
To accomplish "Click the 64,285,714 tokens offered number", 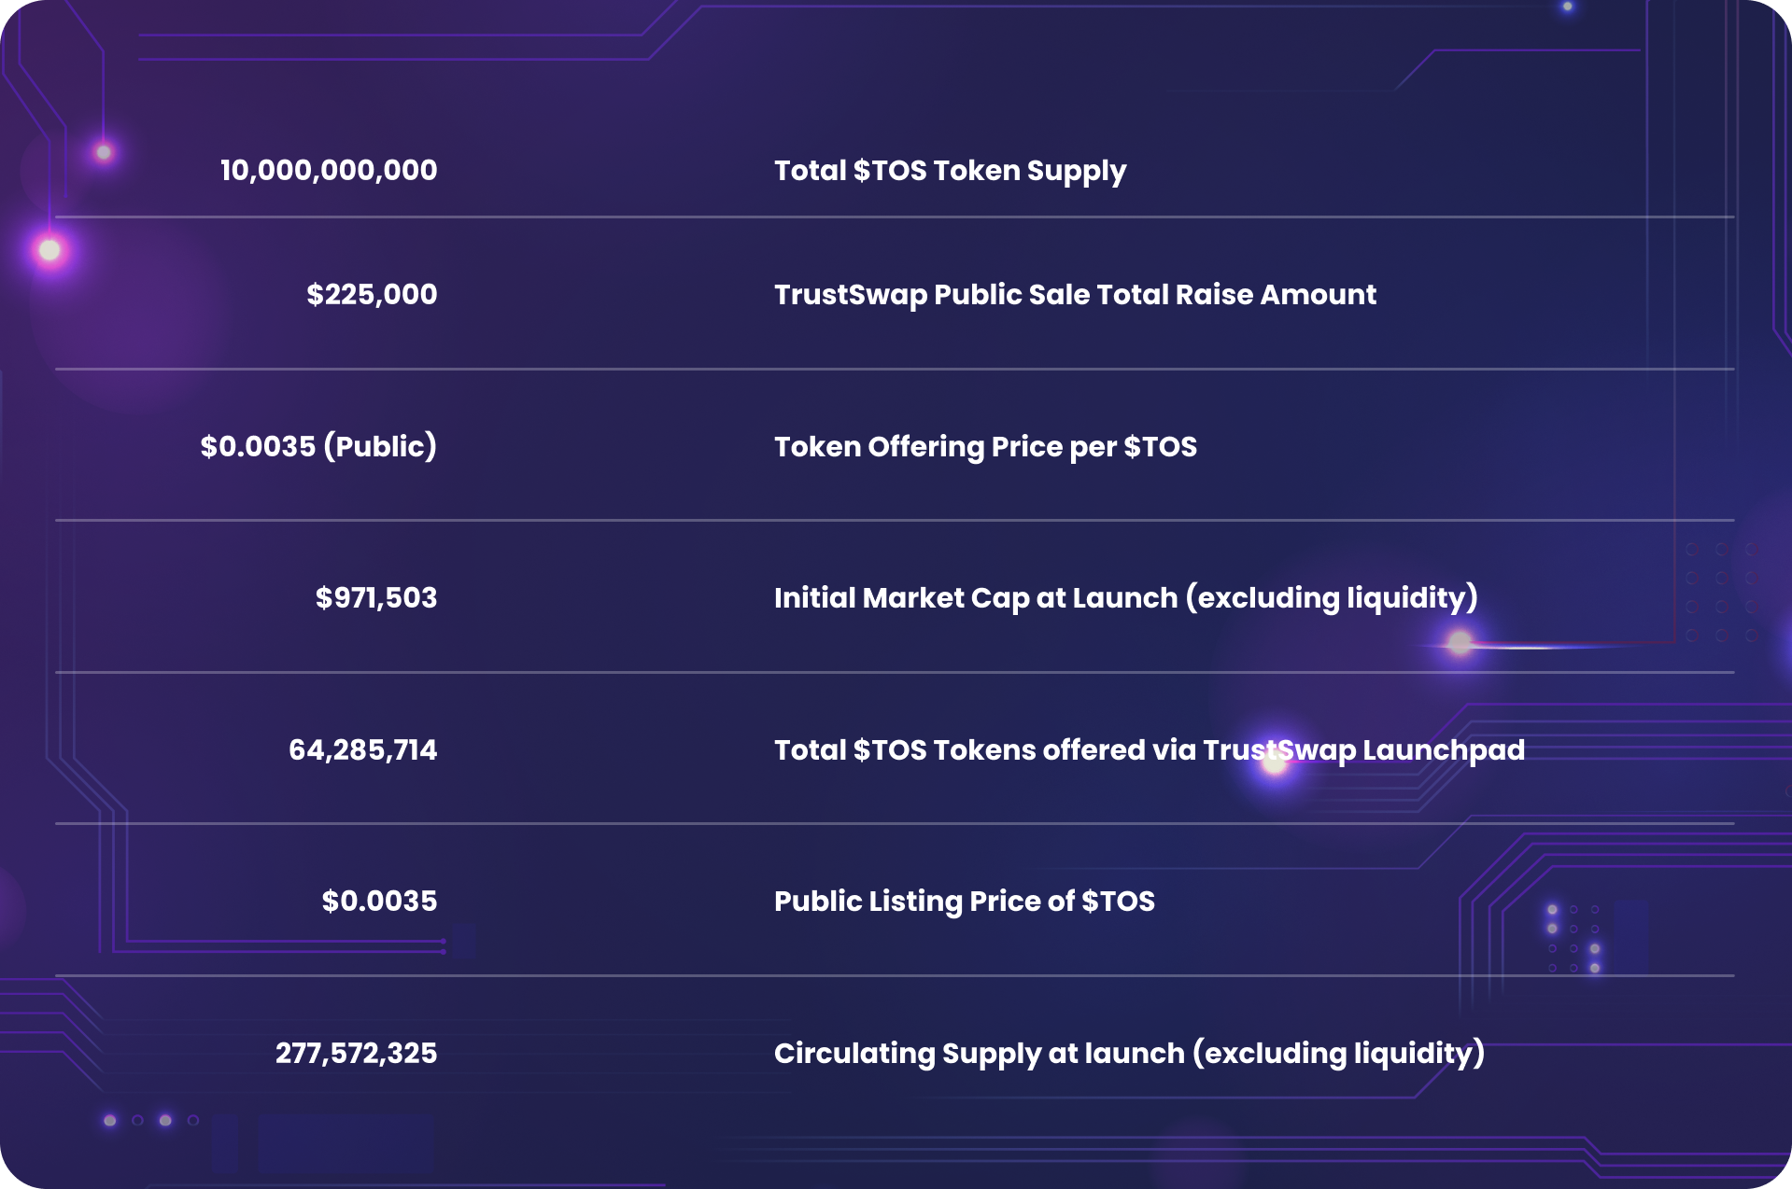I will point(363,750).
